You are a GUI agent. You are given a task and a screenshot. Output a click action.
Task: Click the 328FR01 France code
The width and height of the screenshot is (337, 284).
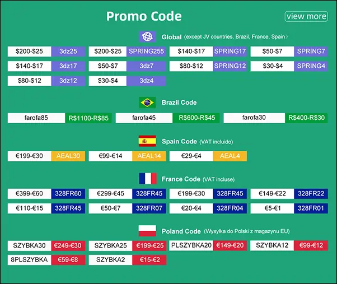pos(311,208)
